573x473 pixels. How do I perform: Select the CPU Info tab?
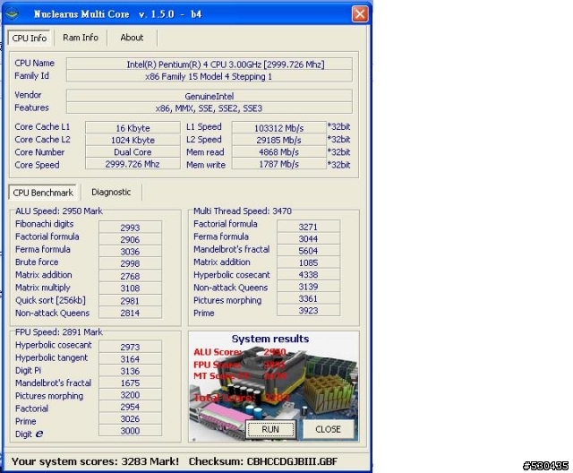30,38
